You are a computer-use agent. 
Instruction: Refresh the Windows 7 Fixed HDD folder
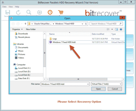[x=86, y=24]
